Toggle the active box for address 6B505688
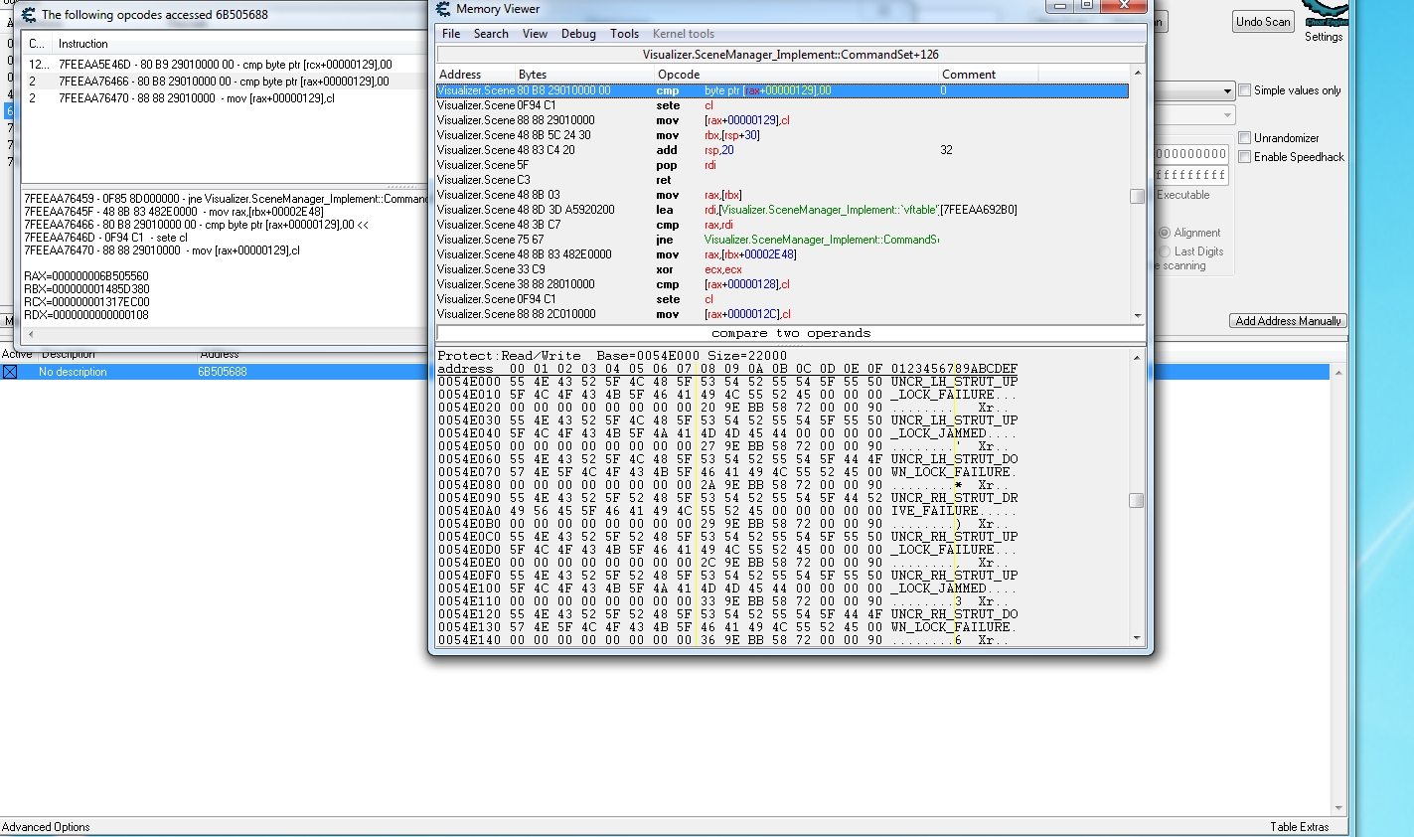The width and height of the screenshot is (1414, 837). [x=10, y=372]
